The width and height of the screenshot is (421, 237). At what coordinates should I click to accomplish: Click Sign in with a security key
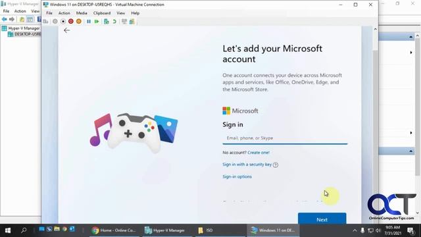pyautogui.click(x=247, y=165)
